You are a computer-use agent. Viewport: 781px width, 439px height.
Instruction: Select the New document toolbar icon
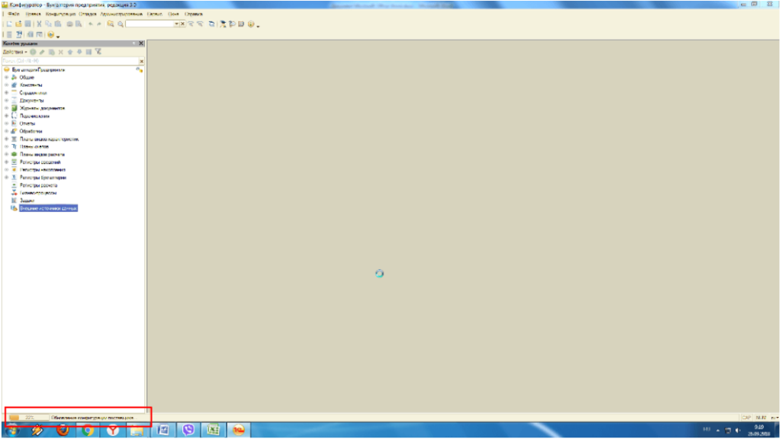[8, 24]
